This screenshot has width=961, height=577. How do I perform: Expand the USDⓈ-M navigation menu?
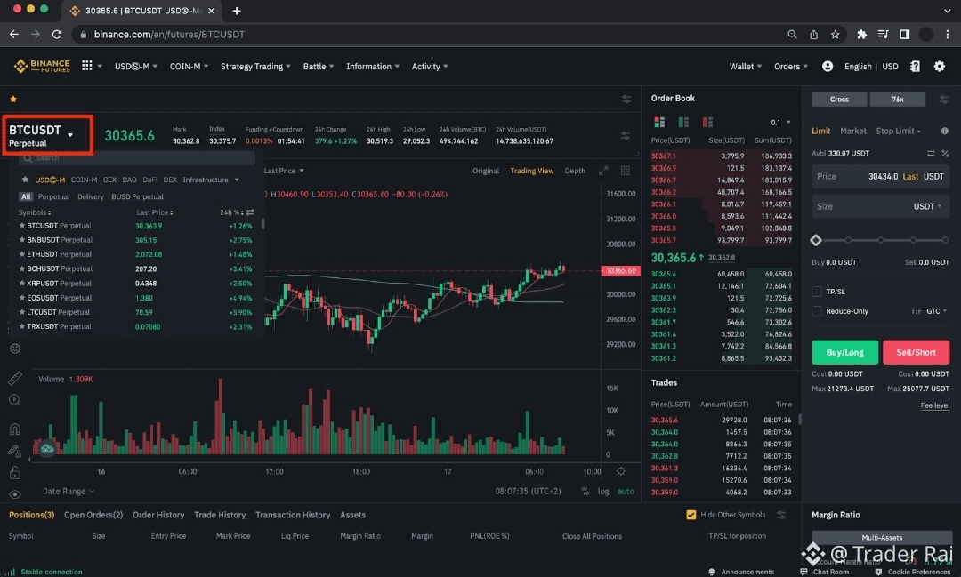pos(136,66)
